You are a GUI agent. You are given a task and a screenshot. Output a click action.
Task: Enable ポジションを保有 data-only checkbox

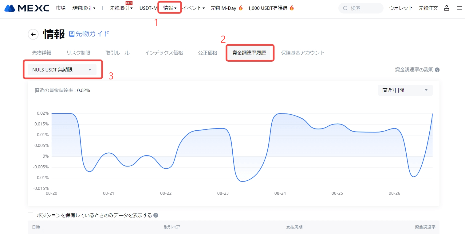tap(30, 215)
